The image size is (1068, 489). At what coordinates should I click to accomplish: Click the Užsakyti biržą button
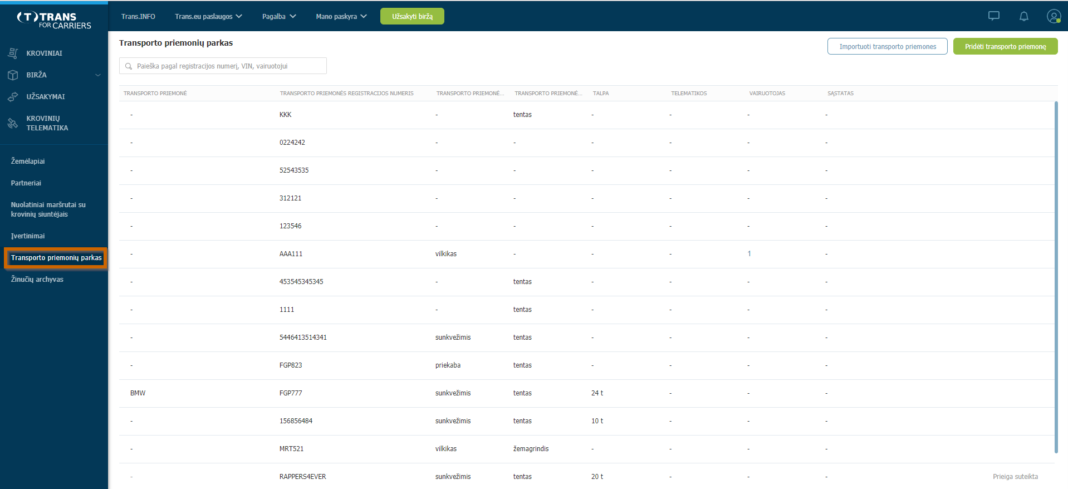click(412, 16)
